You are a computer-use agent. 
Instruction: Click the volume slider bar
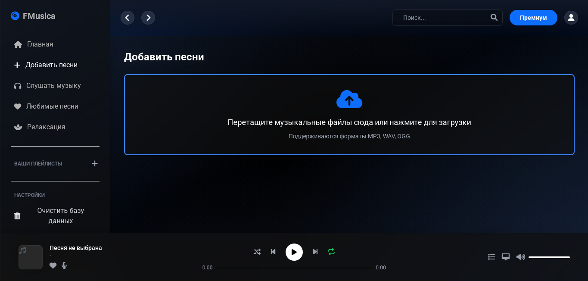(x=549, y=257)
